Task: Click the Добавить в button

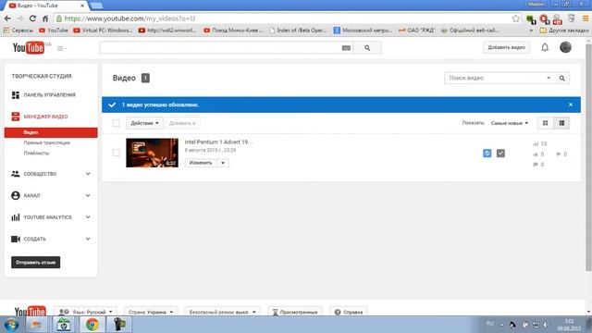Action: click(x=182, y=123)
